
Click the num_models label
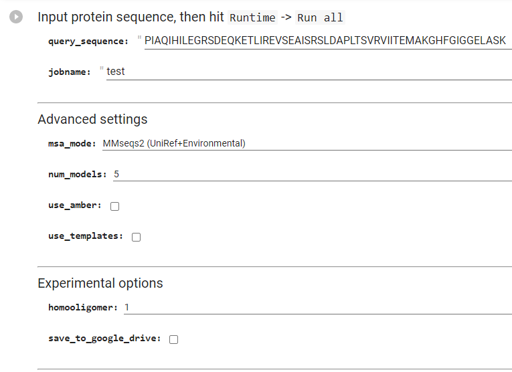78,175
